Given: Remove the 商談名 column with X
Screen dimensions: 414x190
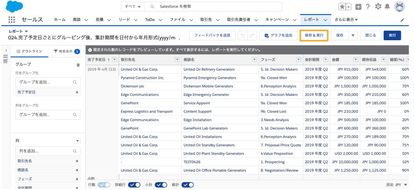Looking at the screenshot, I should (77, 170).
